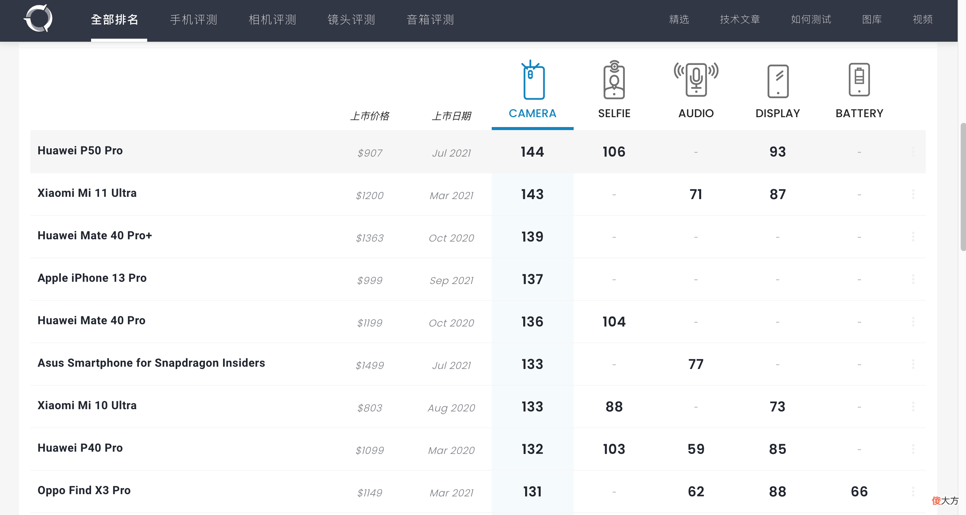
Task: Click Oppo Find X3 Pro battery score 66
Action: 859,491
